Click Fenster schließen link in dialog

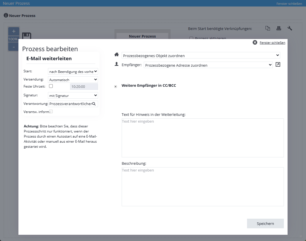[x=272, y=43]
